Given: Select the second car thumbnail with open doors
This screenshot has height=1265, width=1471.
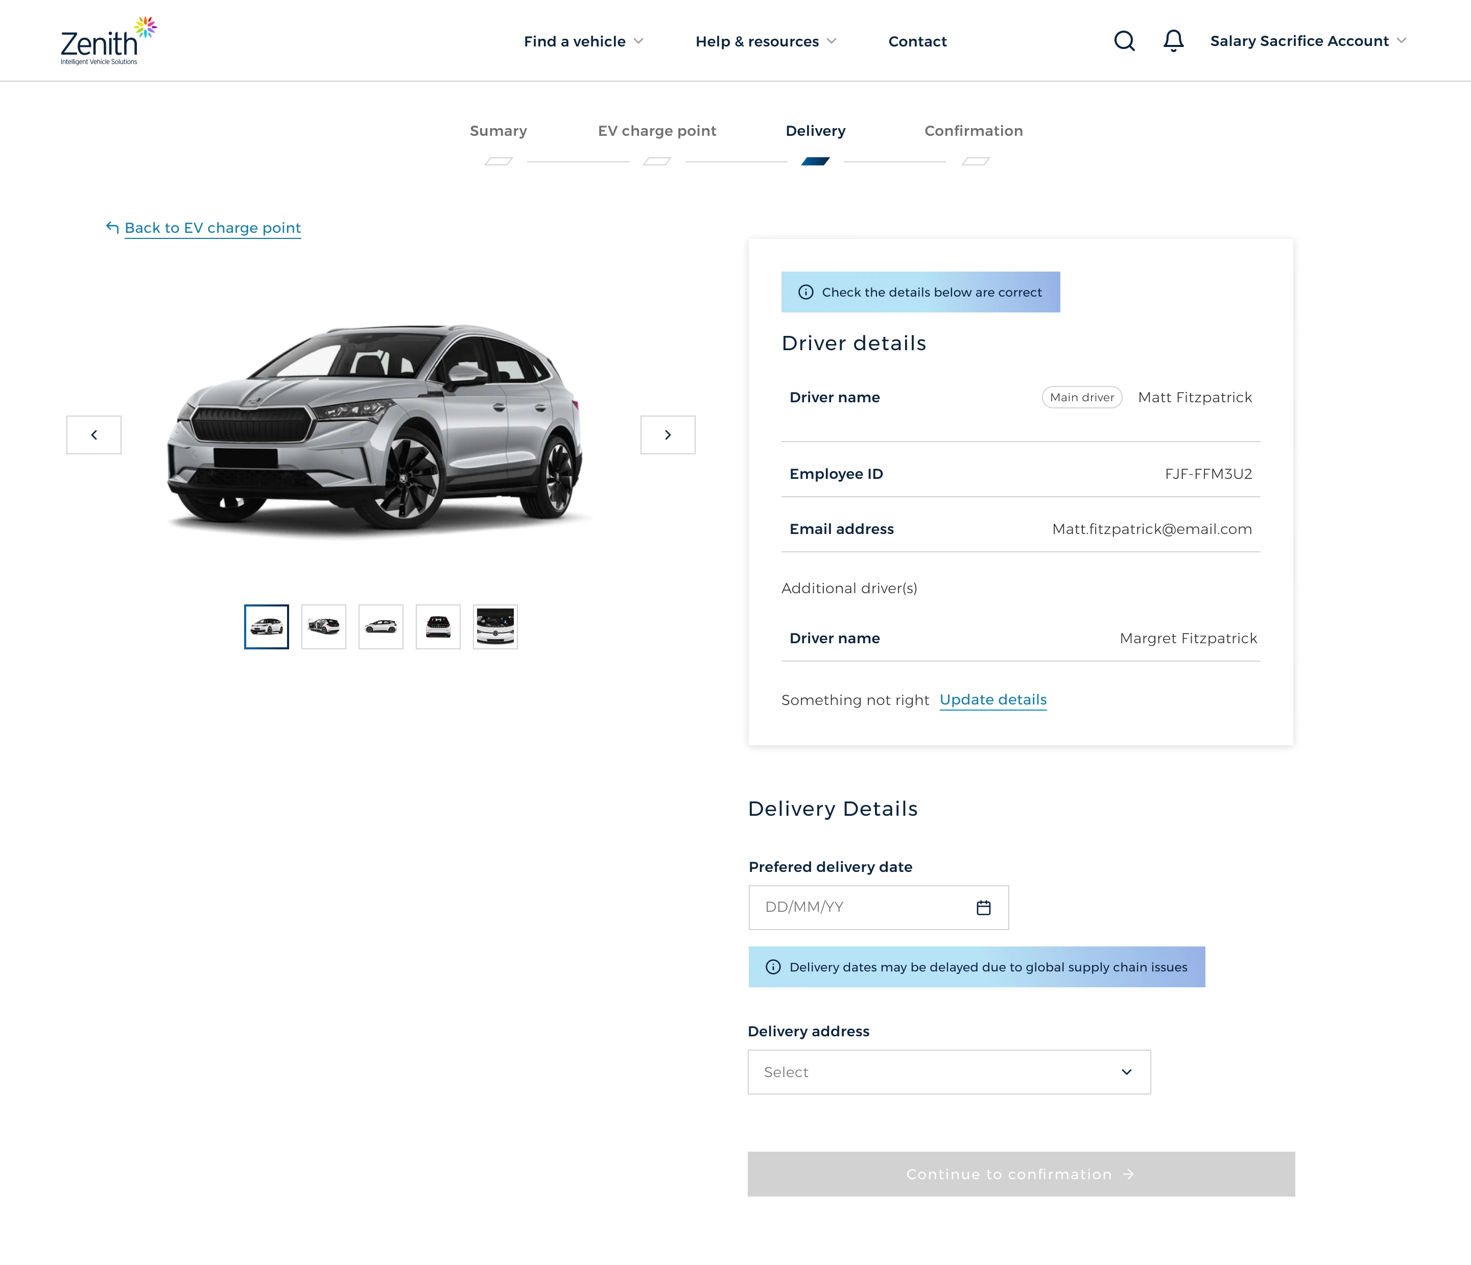Looking at the screenshot, I should [x=323, y=626].
